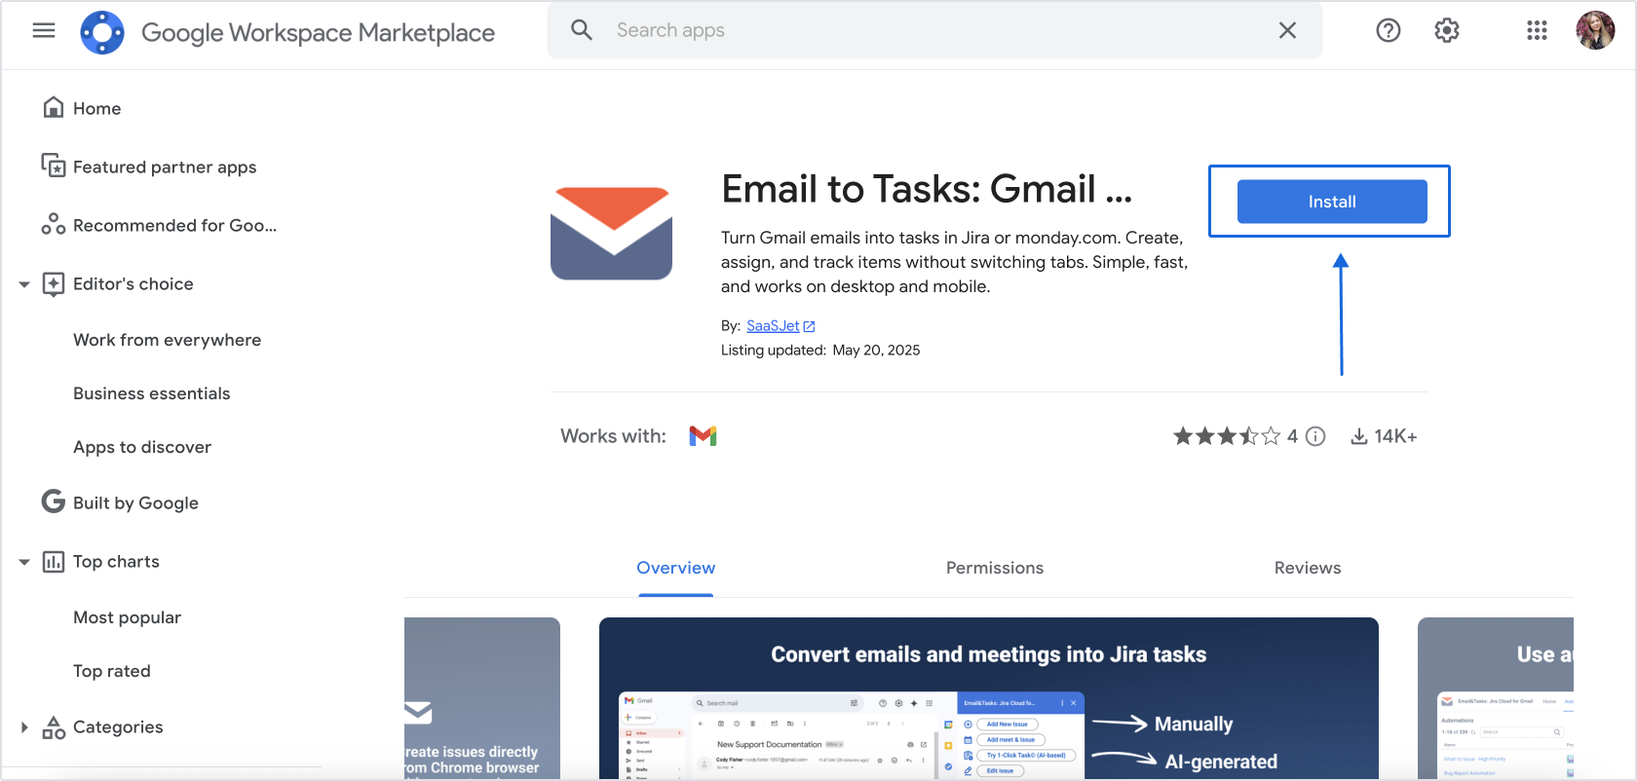
Task: Switch to the Reviews tab
Action: coord(1307,568)
